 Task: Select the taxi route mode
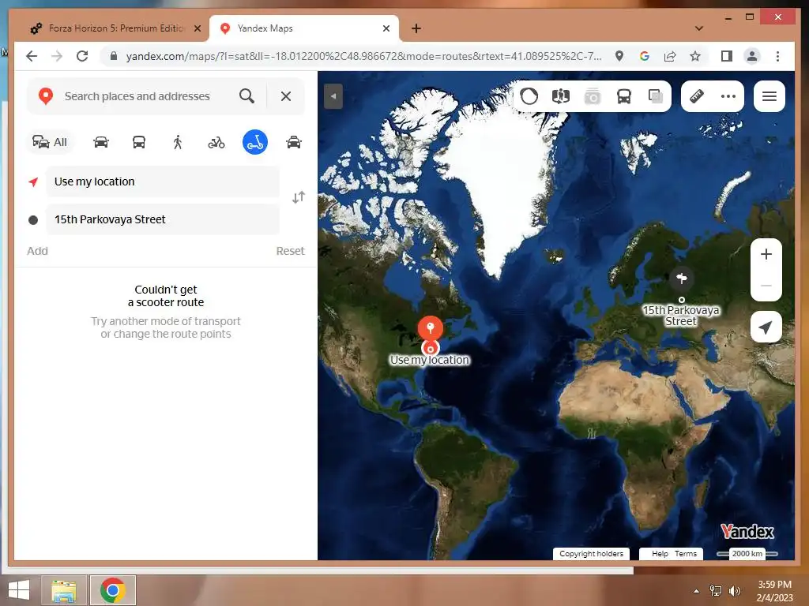[294, 142]
